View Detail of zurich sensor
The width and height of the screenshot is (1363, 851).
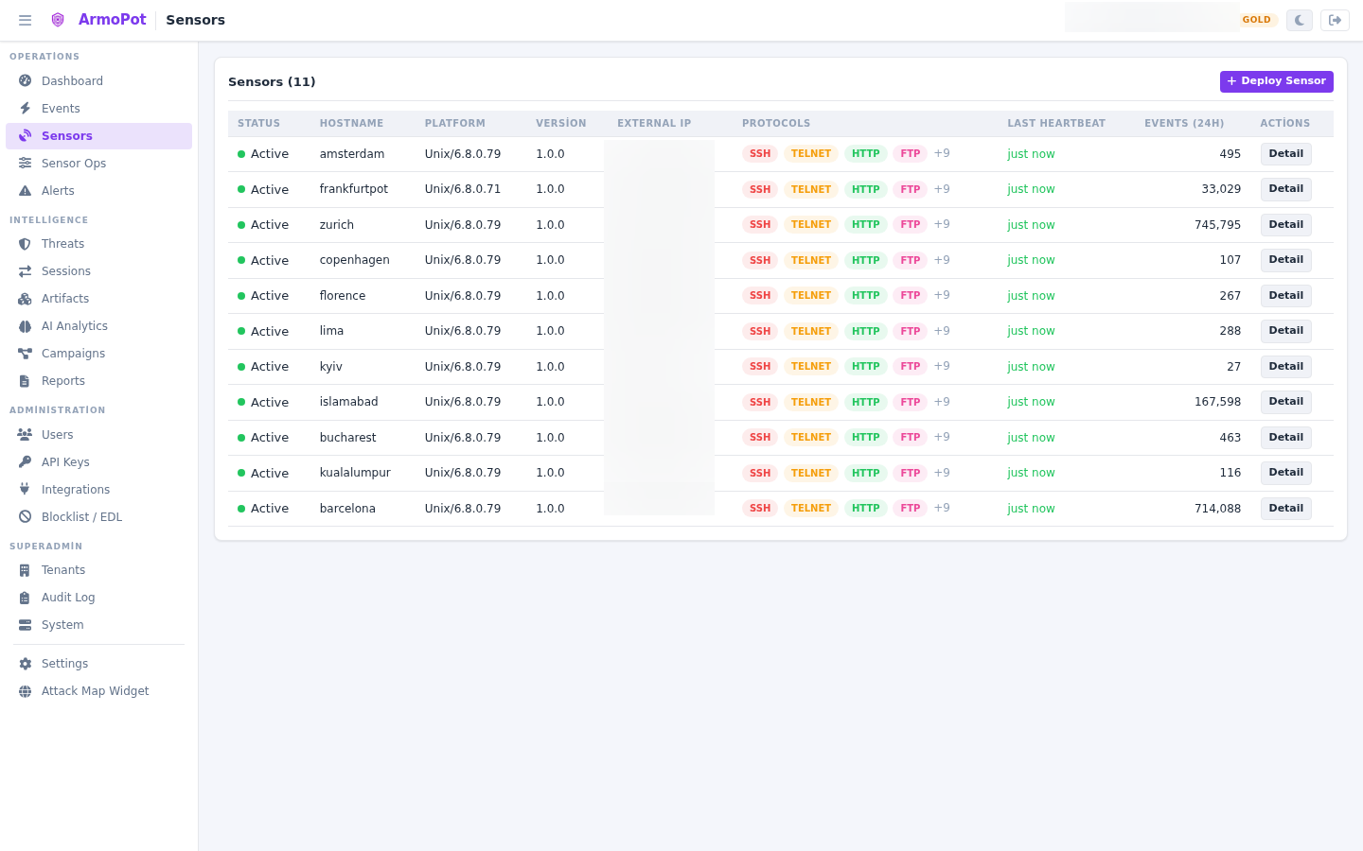click(1285, 224)
